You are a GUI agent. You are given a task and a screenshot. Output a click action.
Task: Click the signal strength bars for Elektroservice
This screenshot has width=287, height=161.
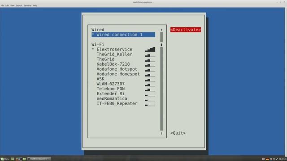[x=150, y=49]
